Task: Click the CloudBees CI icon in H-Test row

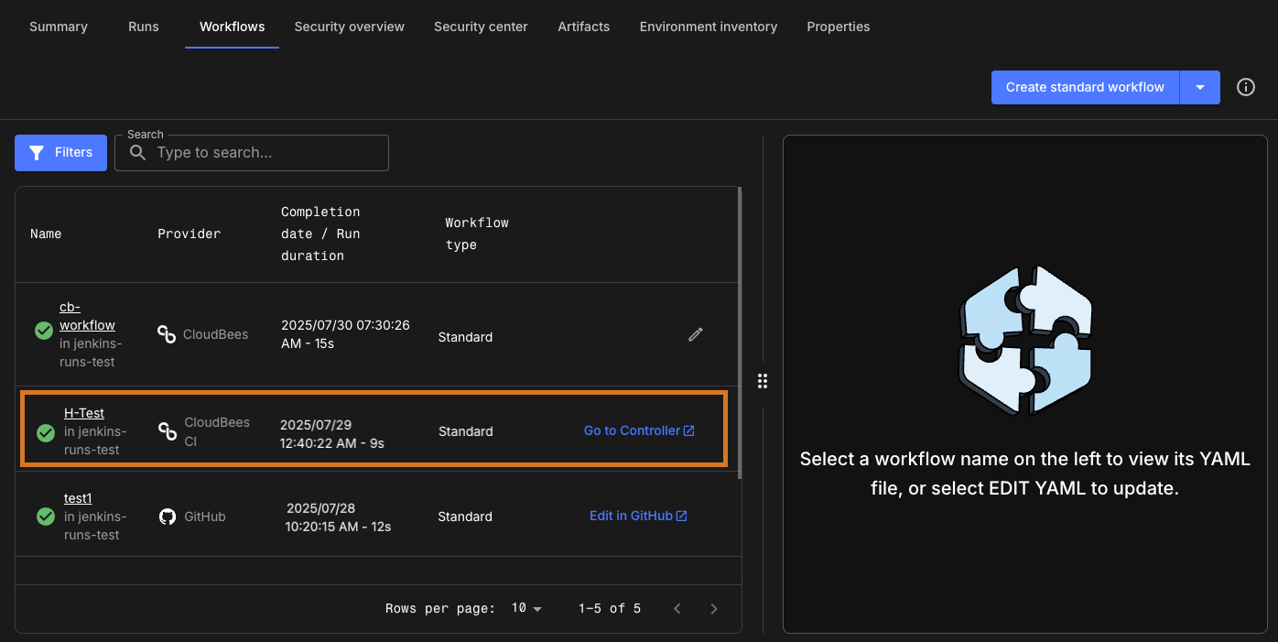Action: point(168,431)
